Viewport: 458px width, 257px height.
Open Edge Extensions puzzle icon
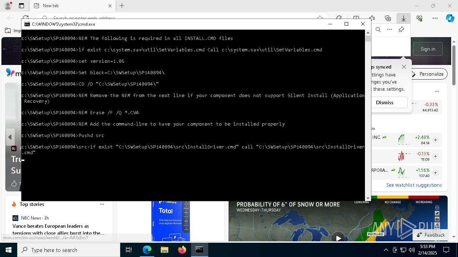tap(339, 18)
